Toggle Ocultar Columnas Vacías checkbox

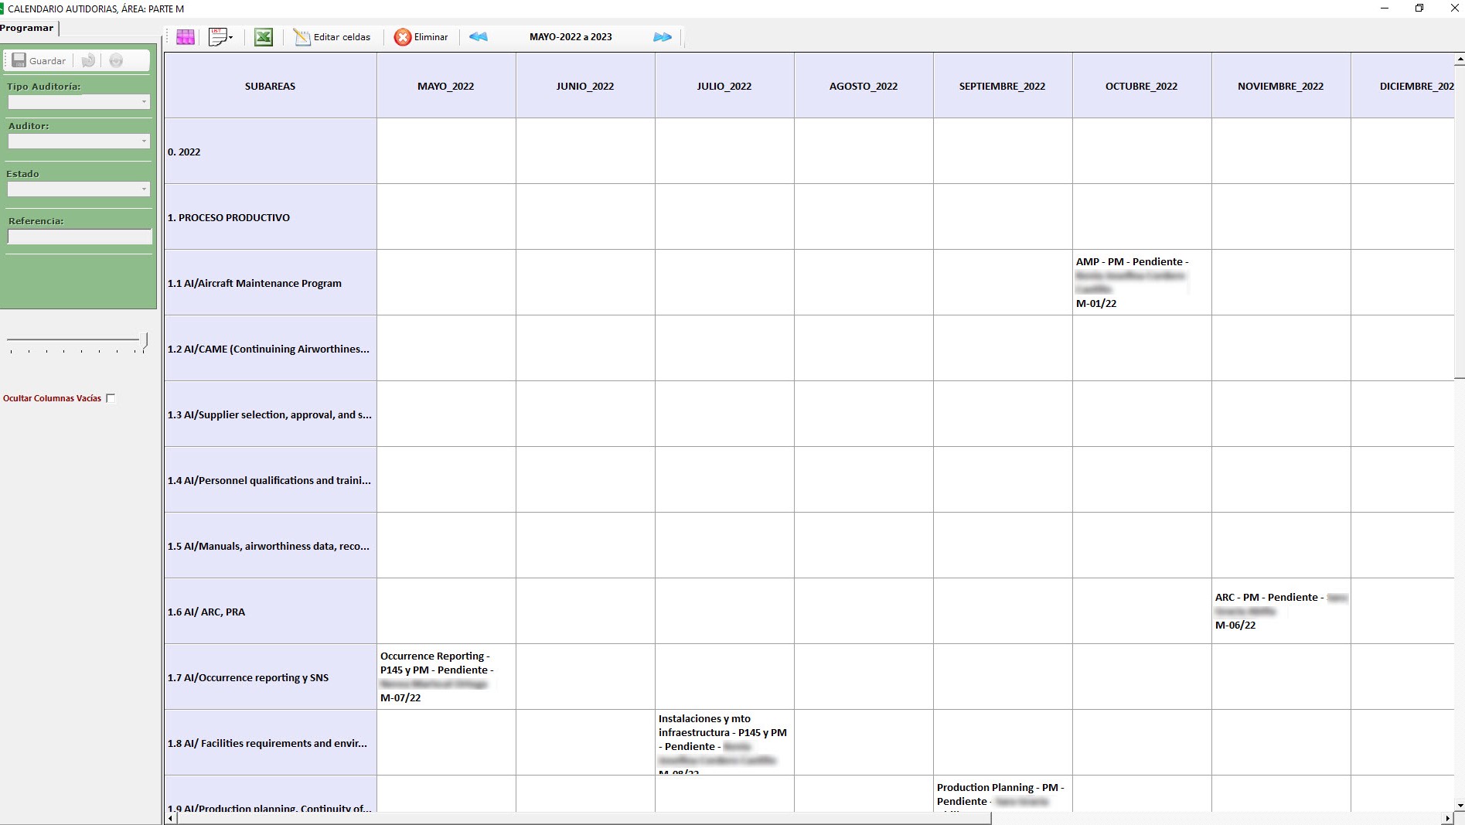[111, 398]
